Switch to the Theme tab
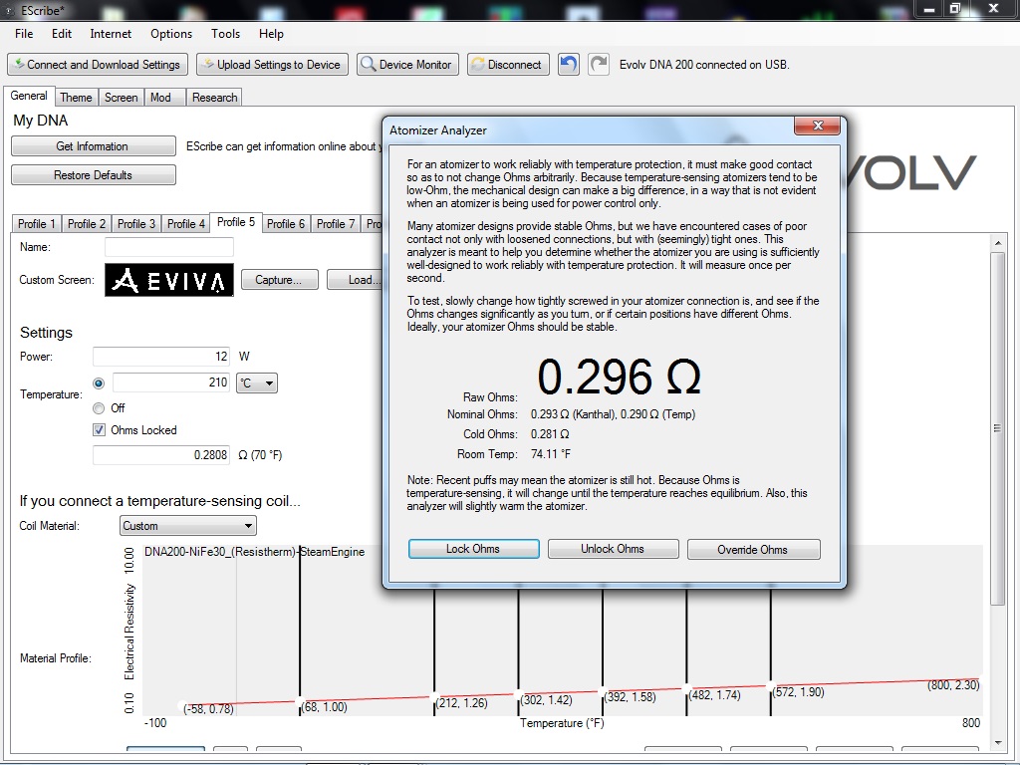This screenshot has height=765, width=1020. 76,98
